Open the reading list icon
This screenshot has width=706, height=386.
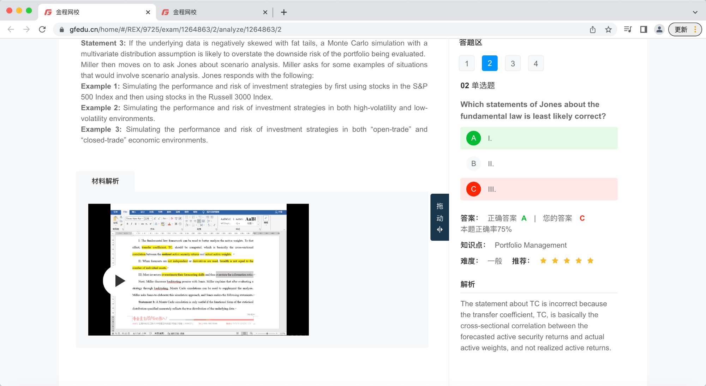tap(627, 29)
